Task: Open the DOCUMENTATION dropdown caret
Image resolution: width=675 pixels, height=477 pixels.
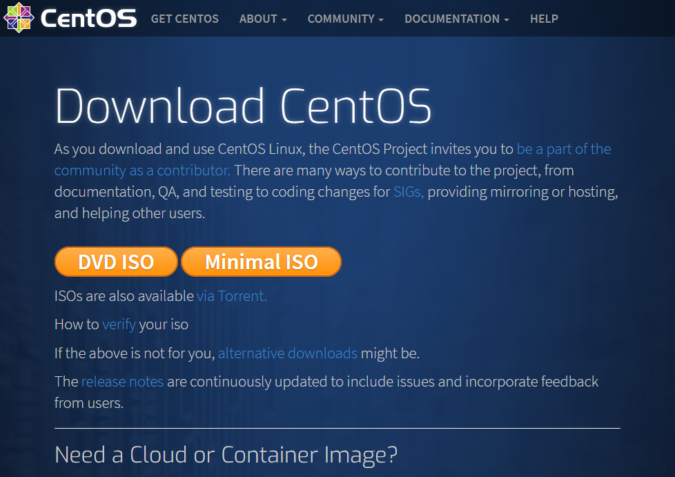Action: point(507,19)
